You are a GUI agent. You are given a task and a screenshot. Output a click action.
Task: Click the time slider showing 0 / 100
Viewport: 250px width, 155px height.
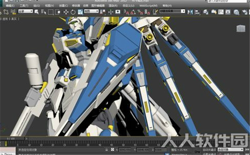(x=12, y=139)
